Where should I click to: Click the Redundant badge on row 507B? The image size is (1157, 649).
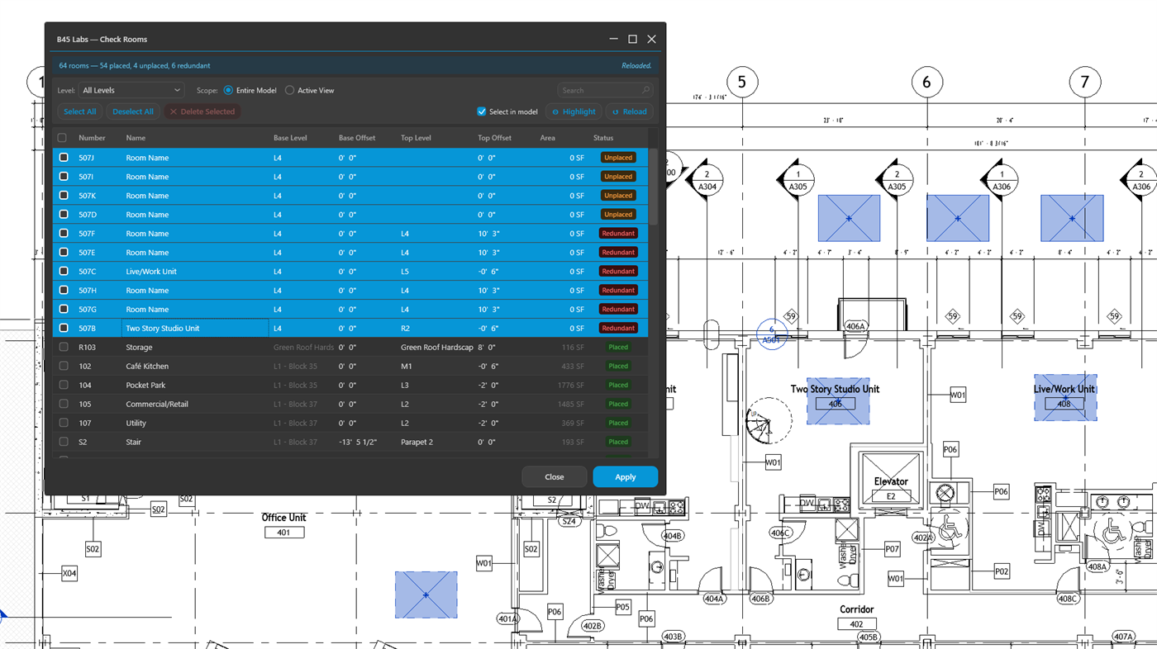tap(618, 329)
